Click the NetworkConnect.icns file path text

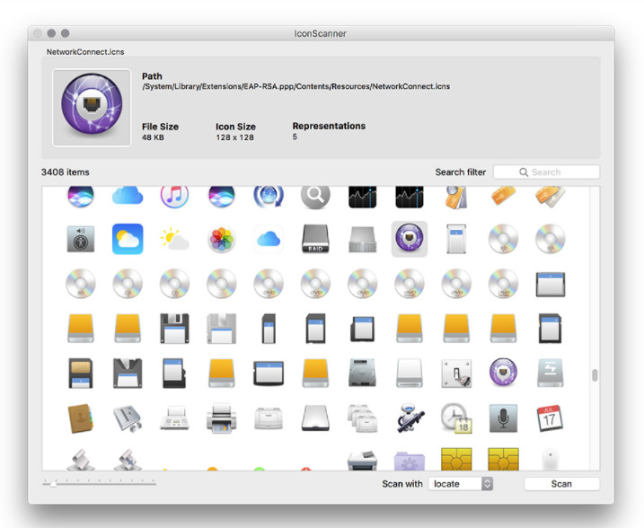(296, 86)
